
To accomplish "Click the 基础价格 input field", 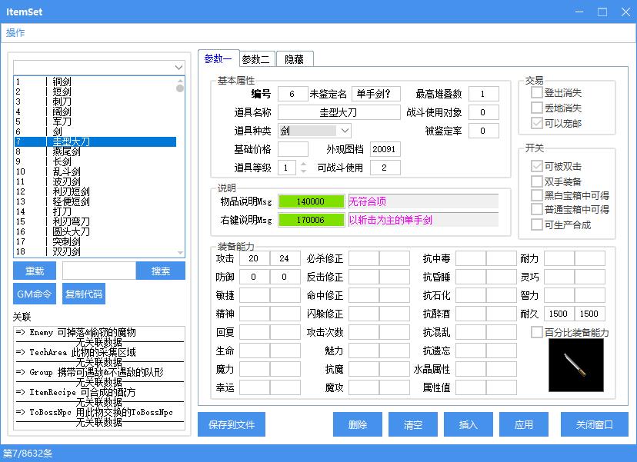I will pos(292,149).
